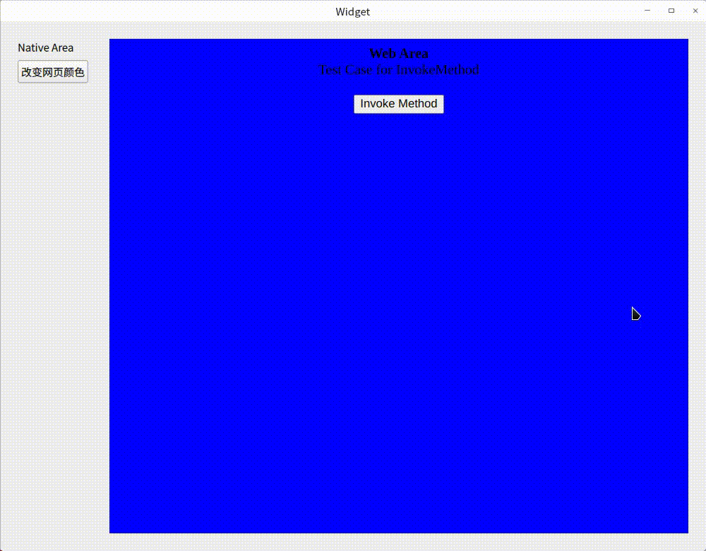The image size is (706, 551).
Task: Click the Web Area heading text
Action: tap(398, 53)
